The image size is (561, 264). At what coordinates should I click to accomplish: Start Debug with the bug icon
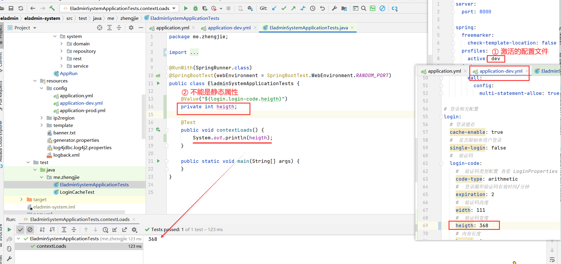tap(195, 8)
